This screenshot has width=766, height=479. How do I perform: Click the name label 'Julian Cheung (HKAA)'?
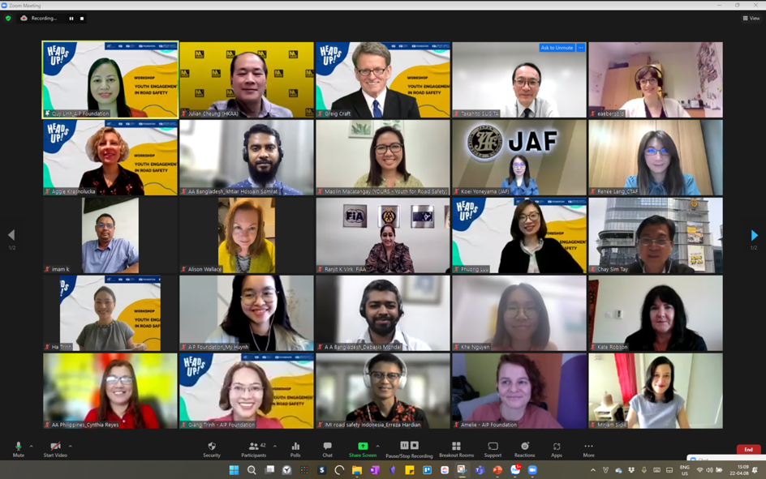click(213, 113)
